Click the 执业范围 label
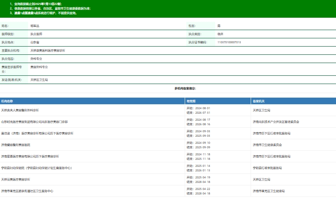The image size is (336, 199). point(8,59)
